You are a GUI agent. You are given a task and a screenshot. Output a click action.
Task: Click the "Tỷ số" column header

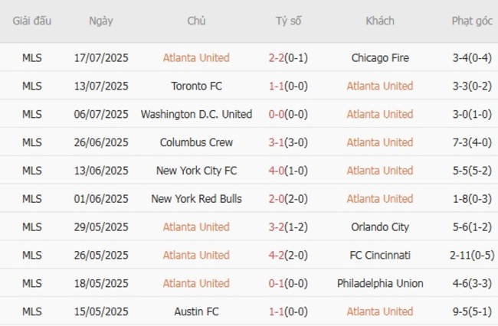click(288, 21)
